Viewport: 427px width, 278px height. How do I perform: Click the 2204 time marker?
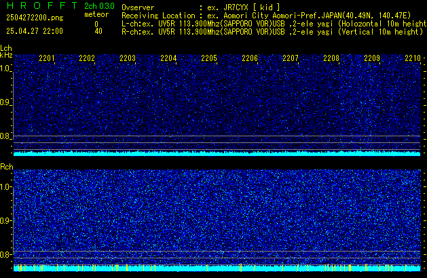tap(168, 58)
